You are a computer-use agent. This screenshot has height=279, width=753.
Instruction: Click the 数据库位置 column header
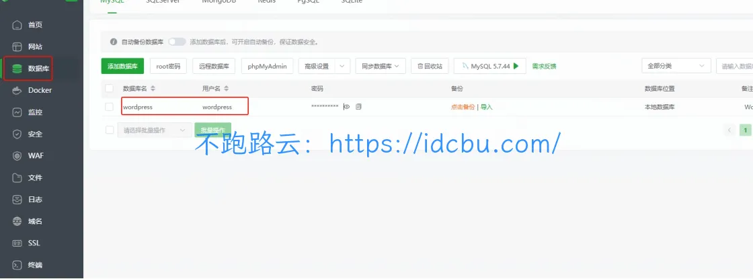pyautogui.click(x=660, y=89)
